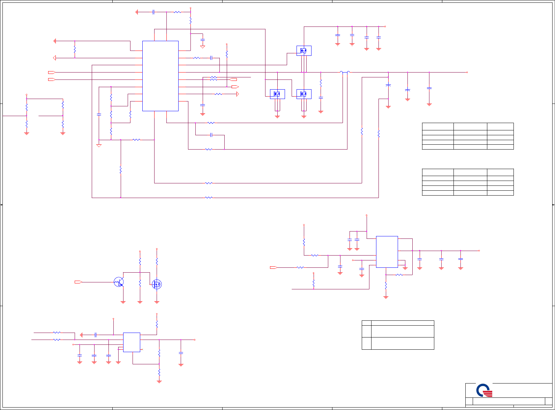Screen dimensions: 555x410
Task: Select the lower-left MOSFET block
Action: 277,94
